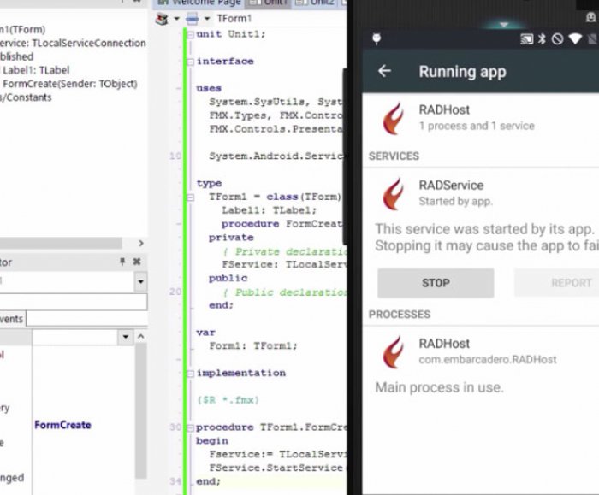The height and width of the screenshot is (495, 599).
Task: Click the 'Form1: TForm1;' declaration line
Action: (x=253, y=346)
